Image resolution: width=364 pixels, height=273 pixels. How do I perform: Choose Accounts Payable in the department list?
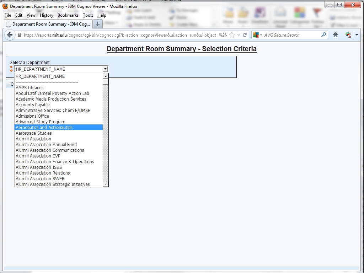pyautogui.click(x=33, y=105)
